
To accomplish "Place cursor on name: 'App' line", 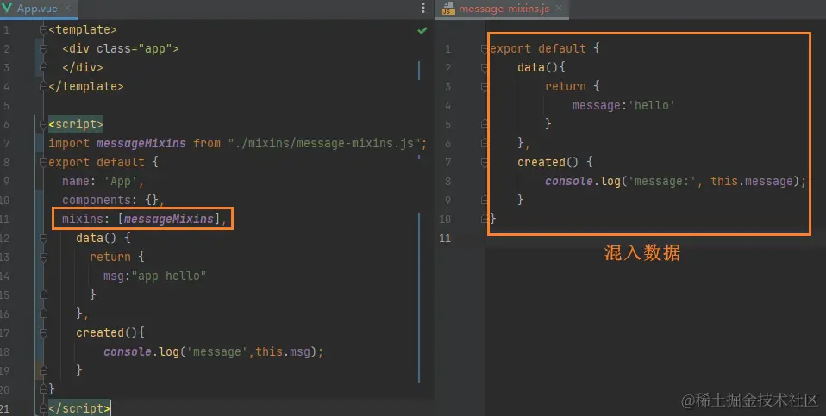I will [x=103, y=182].
